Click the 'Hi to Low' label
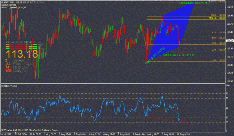Screen dimensions: 234x136 (21, 67)
